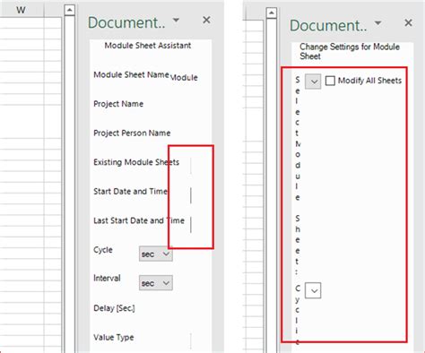425x353 pixels.
Task: Close the right Document task pane
Action: tap(408, 22)
